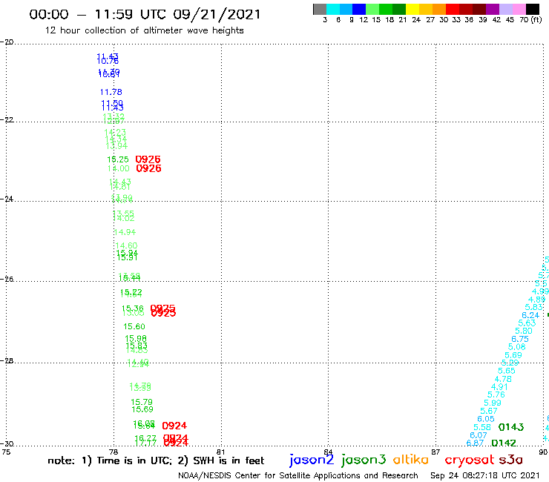This screenshot has width=549, height=482.
Task: Click the "(ft)" unit label in the legend
Action: tap(536, 19)
